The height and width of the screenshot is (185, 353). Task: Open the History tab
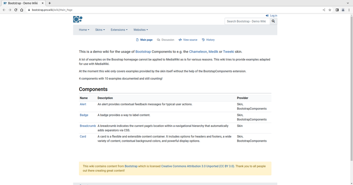208,40
